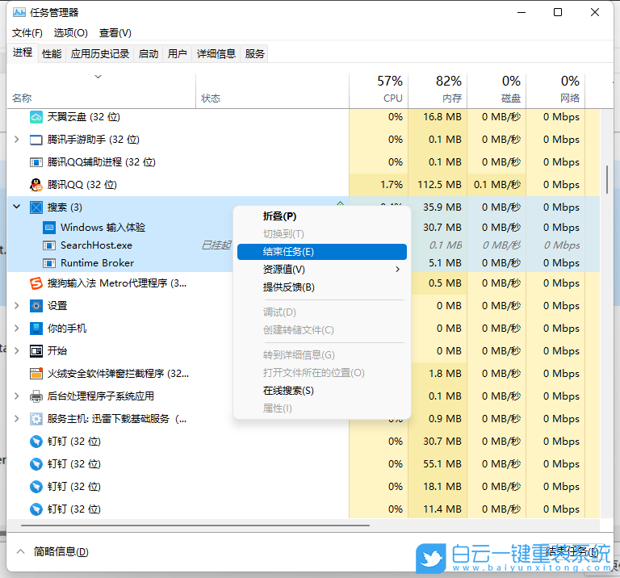This screenshot has width=620, height=578.
Task: Click the 腾讯QQ辅助进程 icon
Action: click(x=36, y=162)
